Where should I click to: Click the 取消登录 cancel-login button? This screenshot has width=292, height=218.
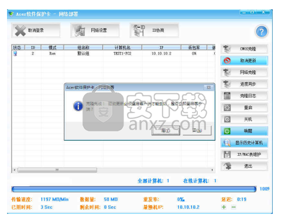click(x=36, y=30)
